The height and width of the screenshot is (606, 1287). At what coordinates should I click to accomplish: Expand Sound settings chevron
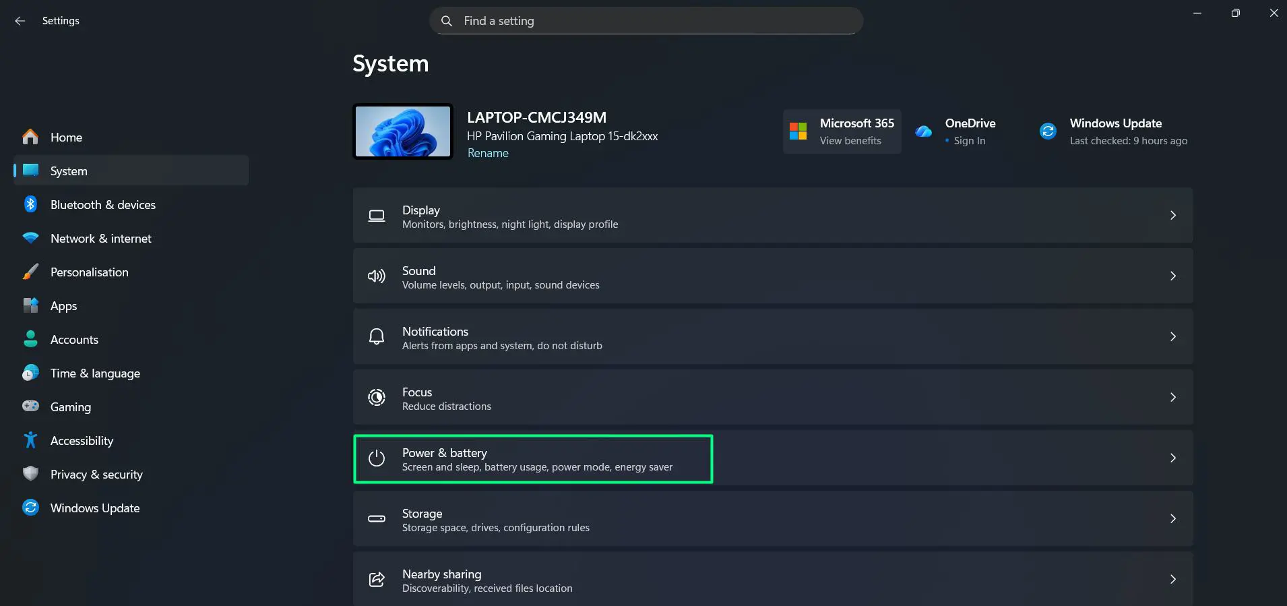tap(1173, 276)
